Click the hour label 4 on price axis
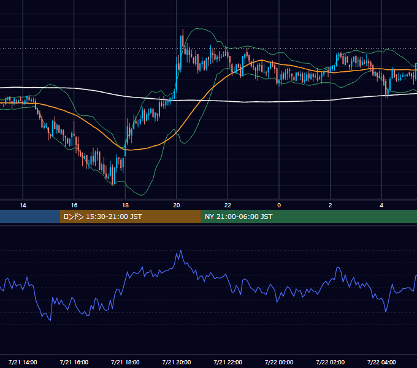Image resolution: width=417 pixels, height=368 pixels. tap(381, 205)
